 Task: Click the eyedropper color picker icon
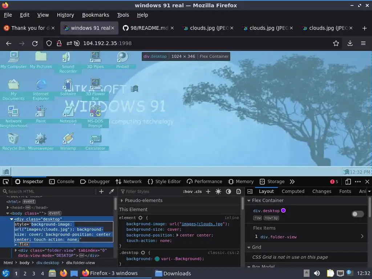point(111,191)
